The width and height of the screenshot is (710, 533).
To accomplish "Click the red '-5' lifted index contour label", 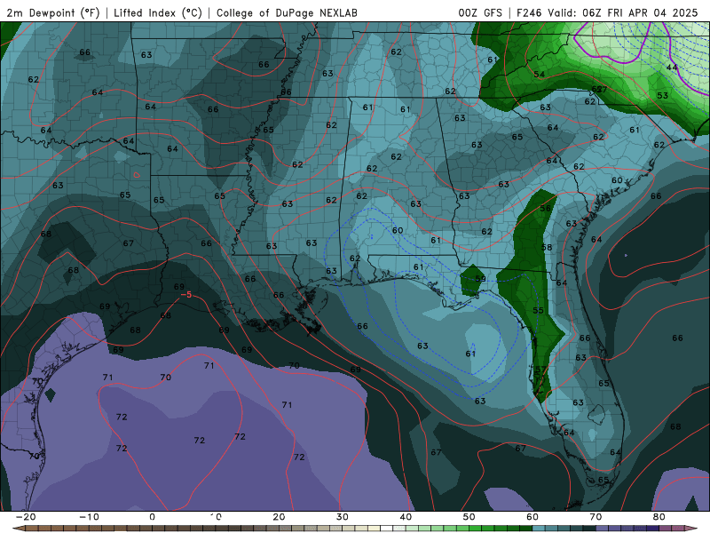I will click(x=186, y=295).
